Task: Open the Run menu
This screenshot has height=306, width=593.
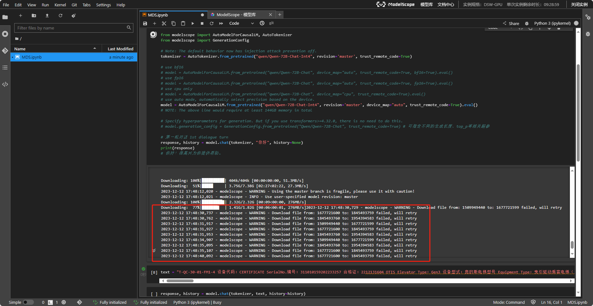Action: (45, 5)
